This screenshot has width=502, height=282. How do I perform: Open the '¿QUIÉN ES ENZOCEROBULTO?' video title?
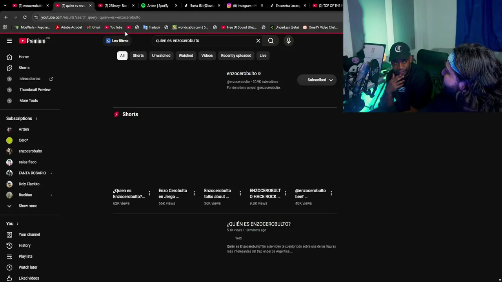(x=258, y=224)
